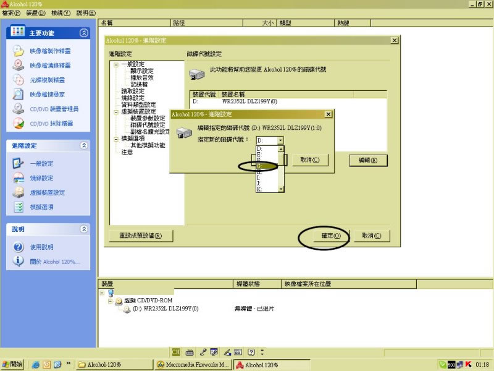
Task: Click the CH input language indicator
Action: coord(176,352)
